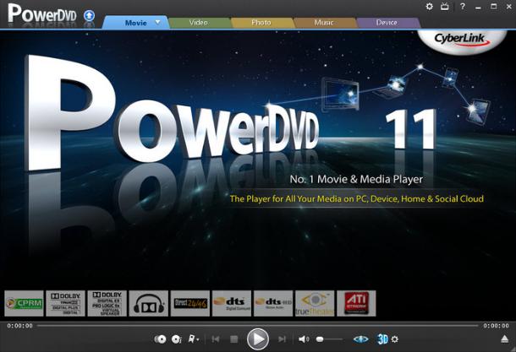This screenshot has width=516, height=352.
Task: Open the disc menu icon
Action: tap(160, 339)
